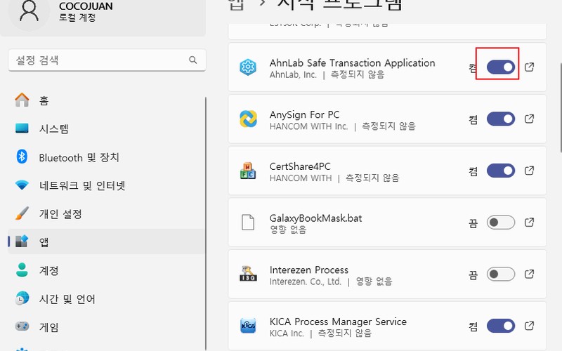Toggle KICA Process Manager Service off

tap(501, 326)
